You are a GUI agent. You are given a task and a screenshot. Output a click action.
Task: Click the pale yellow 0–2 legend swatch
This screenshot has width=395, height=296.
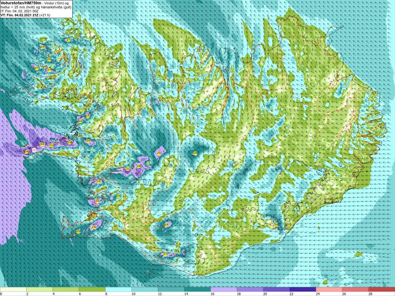(x=13, y=290)
